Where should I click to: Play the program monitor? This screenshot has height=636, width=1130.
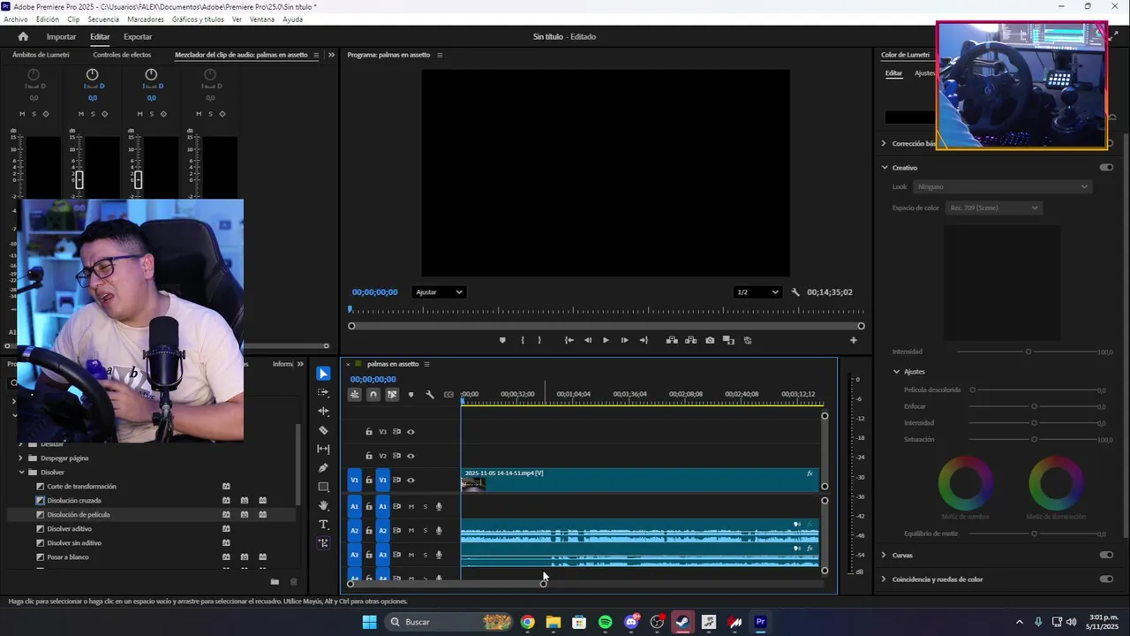tap(606, 340)
